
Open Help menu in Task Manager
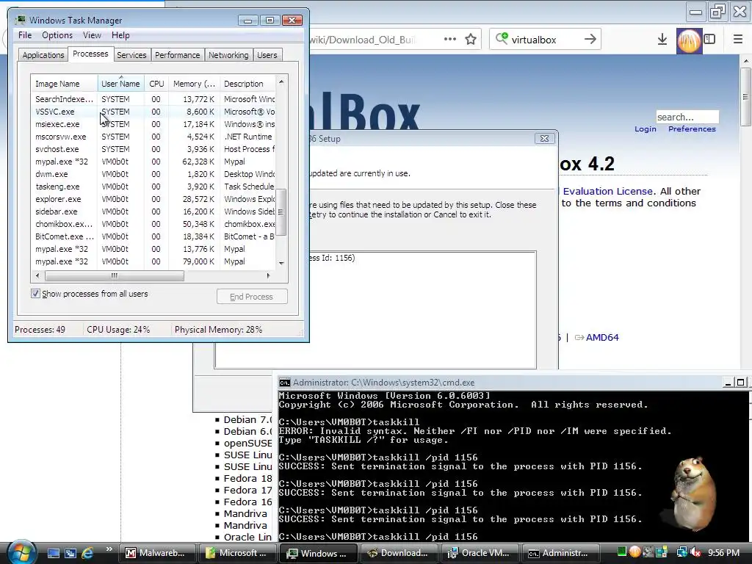(120, 35)
